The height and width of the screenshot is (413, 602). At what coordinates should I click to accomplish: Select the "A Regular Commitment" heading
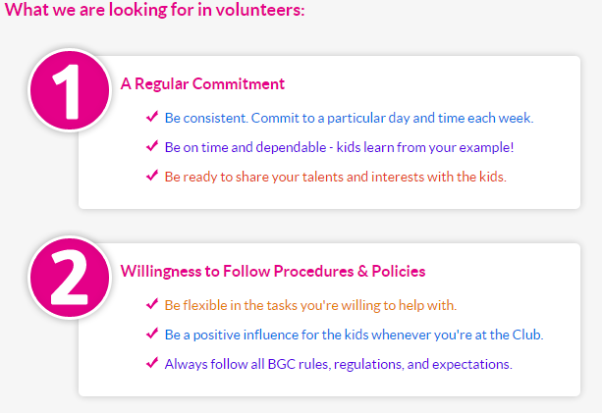[202, 84]
